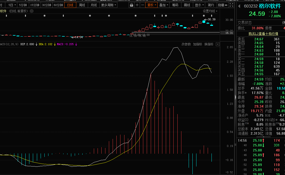Open the 设置均线 moving average dropdown

tap(210, 11)
